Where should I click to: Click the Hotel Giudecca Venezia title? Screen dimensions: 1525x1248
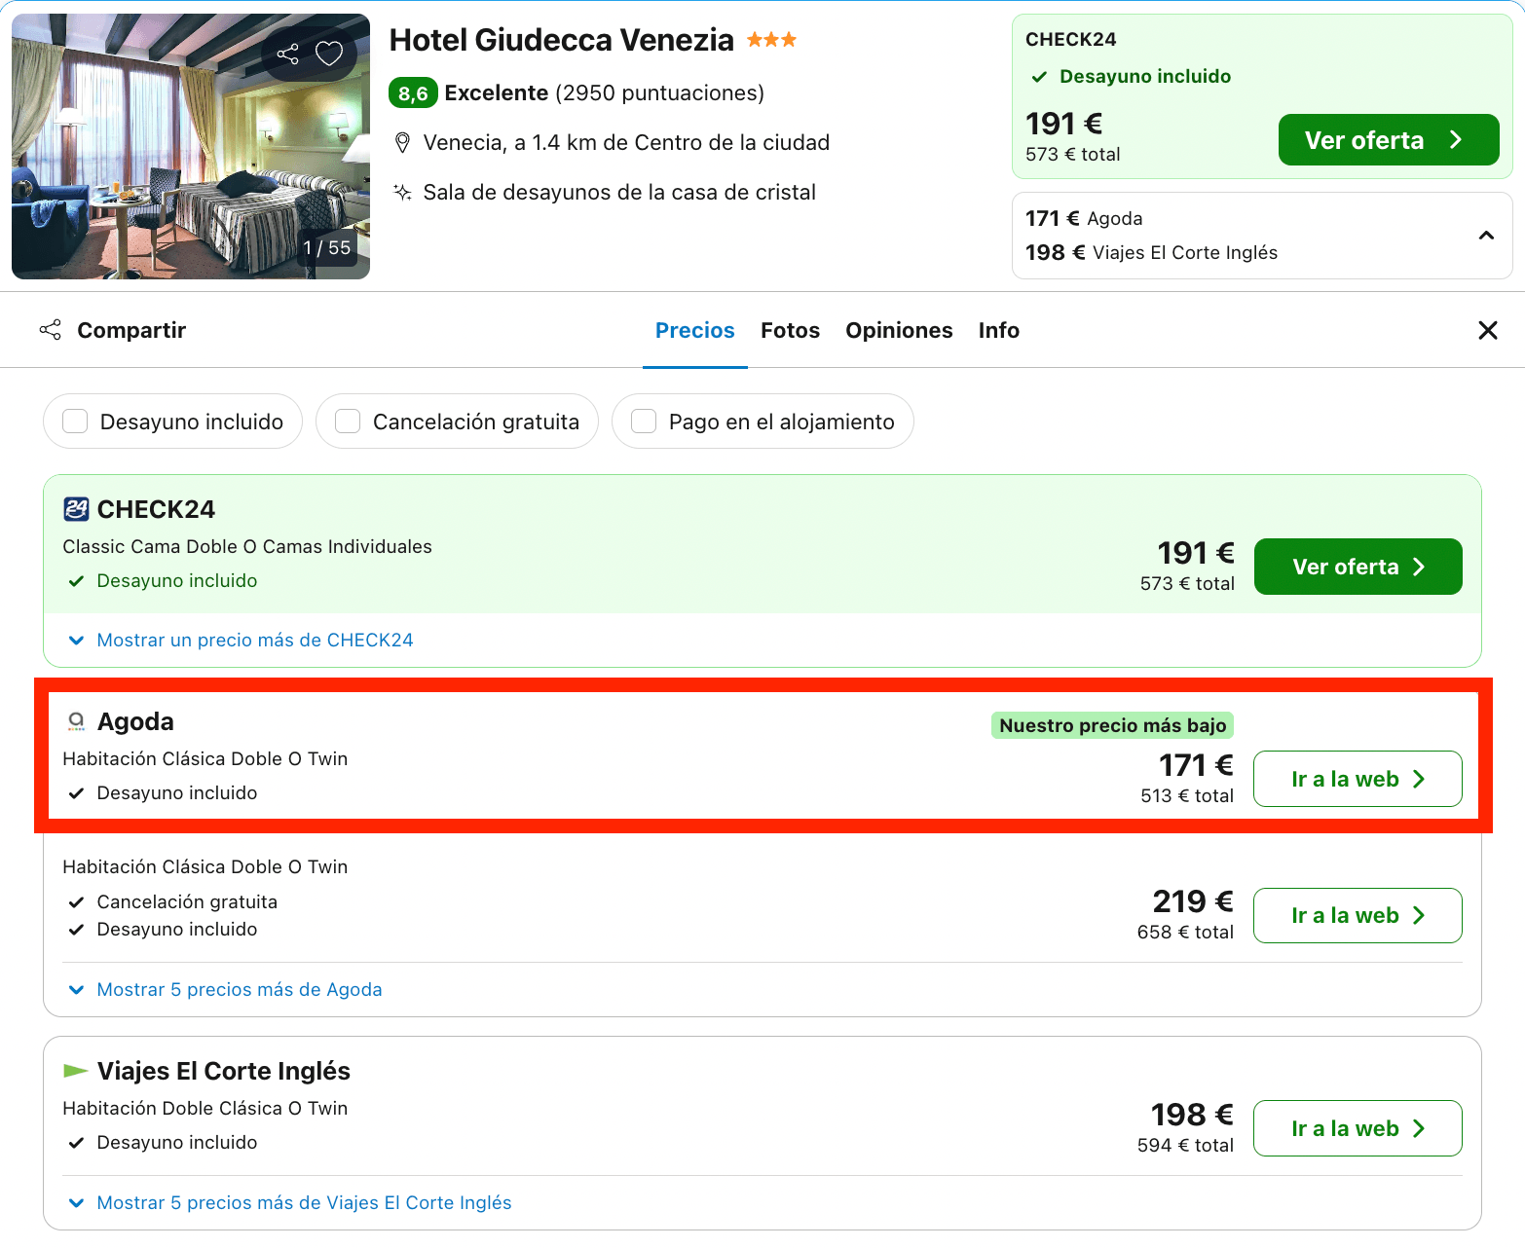562,40
